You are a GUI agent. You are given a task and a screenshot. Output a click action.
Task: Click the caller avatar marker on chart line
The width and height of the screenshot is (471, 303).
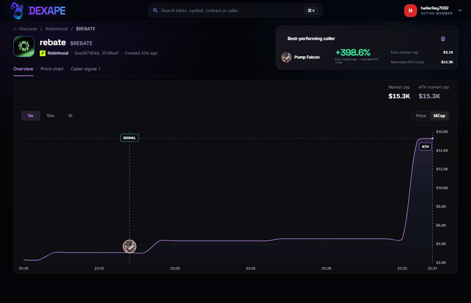130,246
